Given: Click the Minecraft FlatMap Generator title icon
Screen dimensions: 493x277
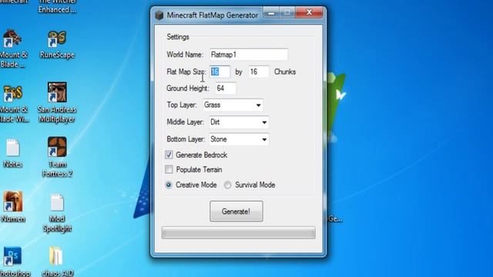Looking at the screenshot, I should 159,15.
